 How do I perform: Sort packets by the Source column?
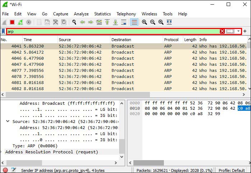(x=84, y=40)
